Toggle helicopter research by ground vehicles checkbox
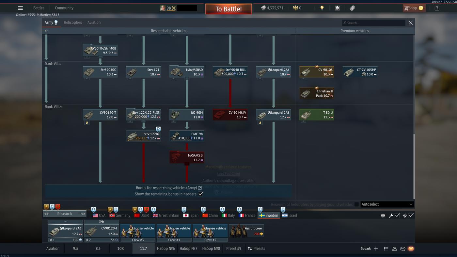The image size is (457, 257). pyautogui.click(x=356, y=204)
